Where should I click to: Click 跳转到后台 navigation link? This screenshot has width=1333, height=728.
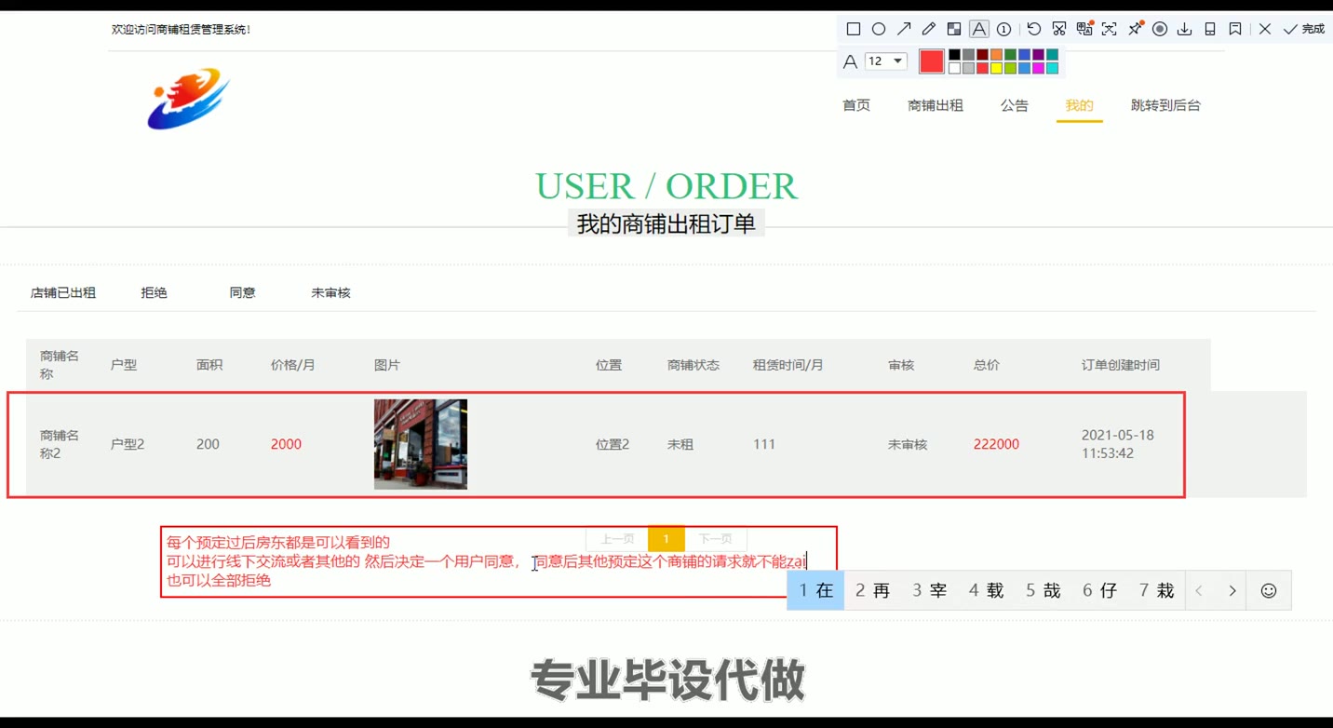[x=1165, y=105]
